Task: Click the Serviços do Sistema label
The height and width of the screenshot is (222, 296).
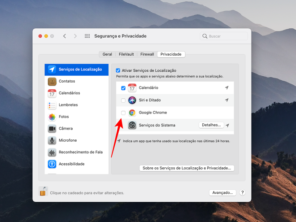Action: click(x=157, y=125)
